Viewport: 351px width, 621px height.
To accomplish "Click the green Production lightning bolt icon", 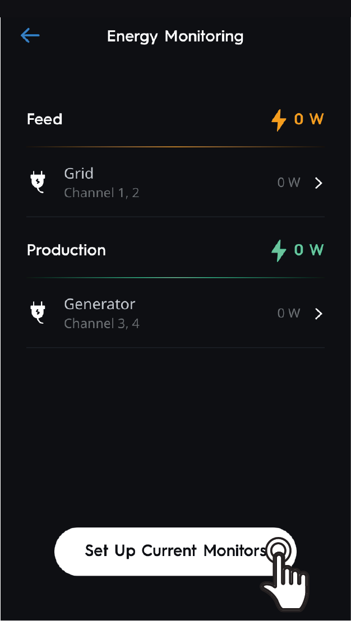I will (x=279, y=250).
